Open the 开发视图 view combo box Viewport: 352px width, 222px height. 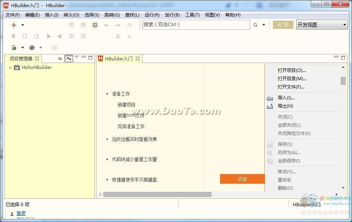coord(322,25)
